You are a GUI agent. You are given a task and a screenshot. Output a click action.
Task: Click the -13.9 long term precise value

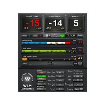48,28
